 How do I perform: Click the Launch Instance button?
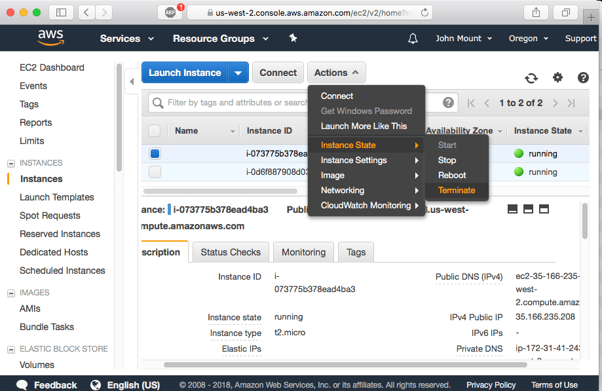click(x=185, y=73)
